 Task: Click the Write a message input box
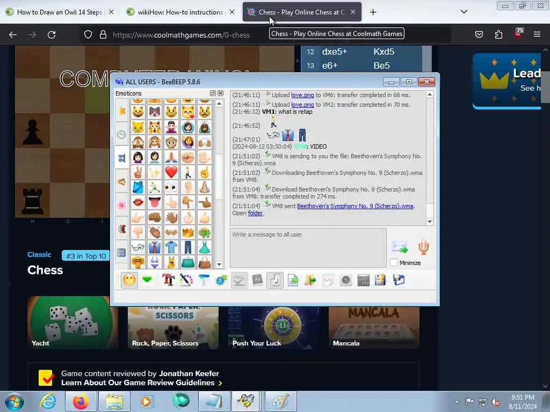pyautogui.click(x=308, y=248)
